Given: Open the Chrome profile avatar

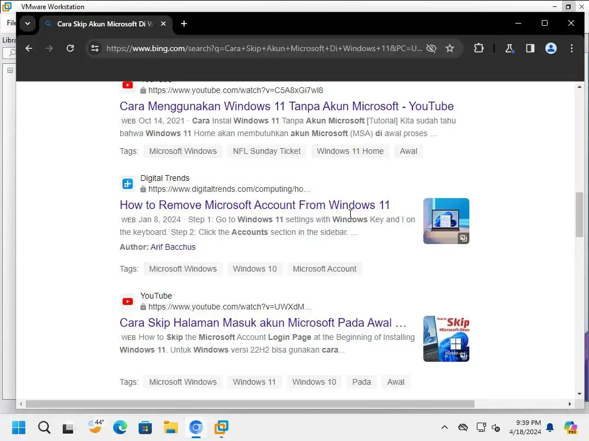Looking at the screenshot, I should (x=550, y=48).
